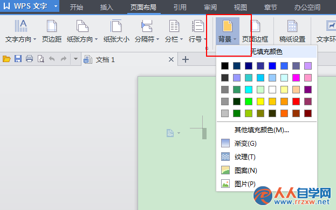
Task: Expand the 背景 dropdown arrow
Action: click(x=235, y=39)
